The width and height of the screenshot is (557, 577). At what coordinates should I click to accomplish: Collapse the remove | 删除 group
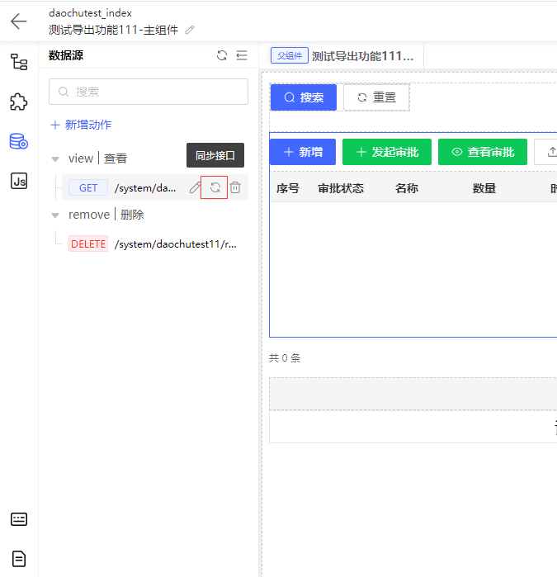coord(55,215)
